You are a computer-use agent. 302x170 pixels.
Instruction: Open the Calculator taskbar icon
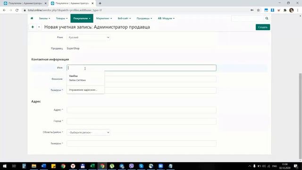point(24,166)
